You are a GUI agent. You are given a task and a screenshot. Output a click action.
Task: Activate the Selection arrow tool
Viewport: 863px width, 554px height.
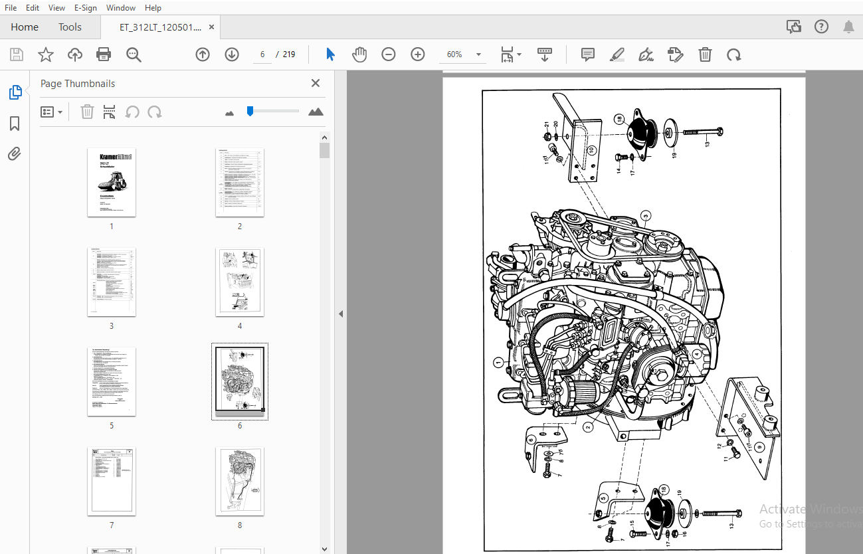pos(330,54)
